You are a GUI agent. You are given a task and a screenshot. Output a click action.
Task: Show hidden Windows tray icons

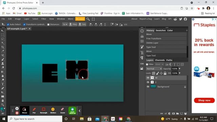[x=181, y=119]
